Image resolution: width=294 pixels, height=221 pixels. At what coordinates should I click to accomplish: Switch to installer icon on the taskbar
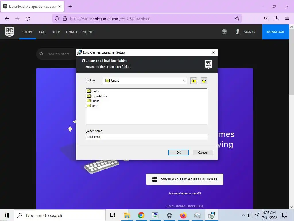[212, 215]
